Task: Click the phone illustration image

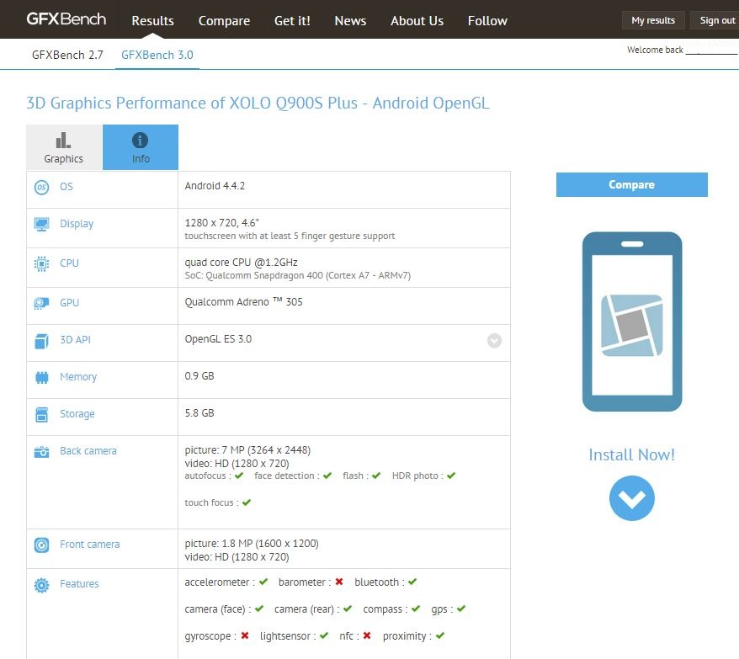Action: coord(632,322)
